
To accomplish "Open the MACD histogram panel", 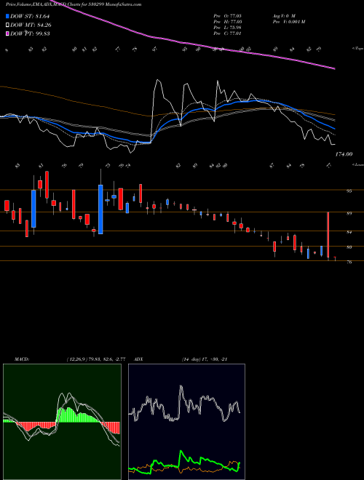I will pyautogui.click(x=62, y=422).
